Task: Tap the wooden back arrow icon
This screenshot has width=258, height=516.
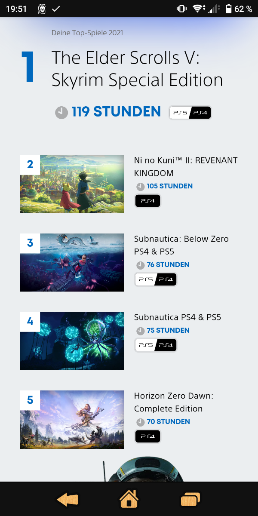Action: [x=68, y=500]
